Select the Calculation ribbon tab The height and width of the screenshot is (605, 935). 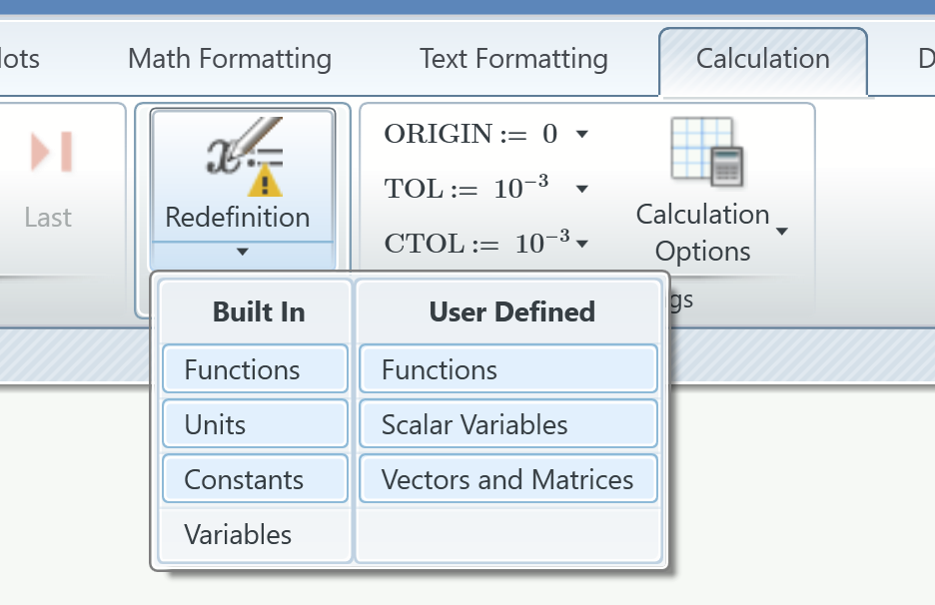[x=763, y=59]
